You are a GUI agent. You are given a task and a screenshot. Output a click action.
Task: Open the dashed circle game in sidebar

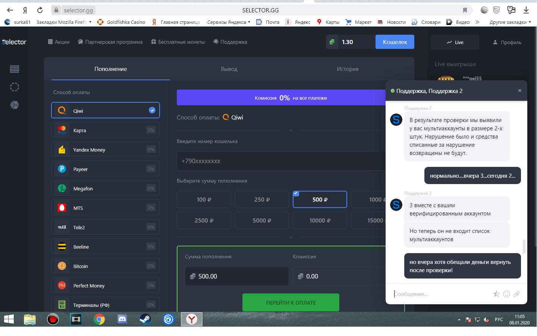15,87
